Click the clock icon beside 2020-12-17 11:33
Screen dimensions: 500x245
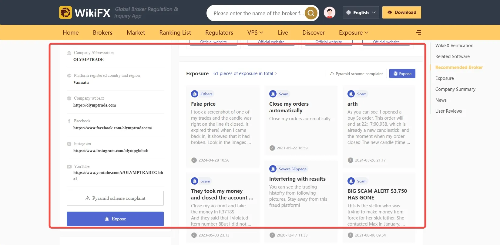click(272, 235)
